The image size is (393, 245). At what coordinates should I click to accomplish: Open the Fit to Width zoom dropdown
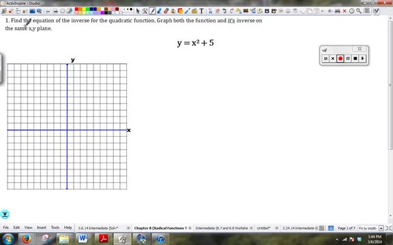(381, 228)
